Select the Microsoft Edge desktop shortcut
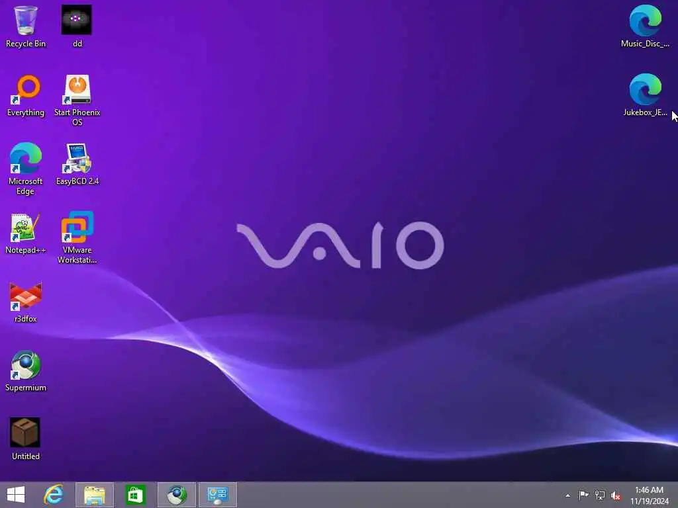 26,169
